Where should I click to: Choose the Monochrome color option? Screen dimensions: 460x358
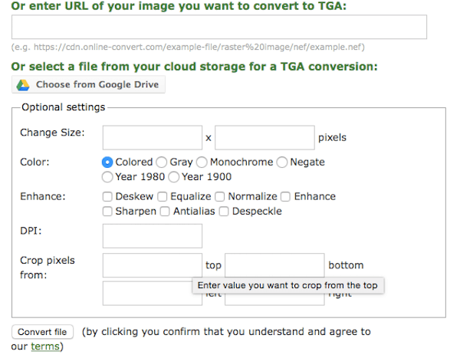point(202,162)
